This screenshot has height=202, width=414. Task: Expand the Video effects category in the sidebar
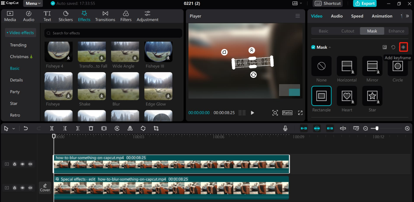tap(20, 32)
